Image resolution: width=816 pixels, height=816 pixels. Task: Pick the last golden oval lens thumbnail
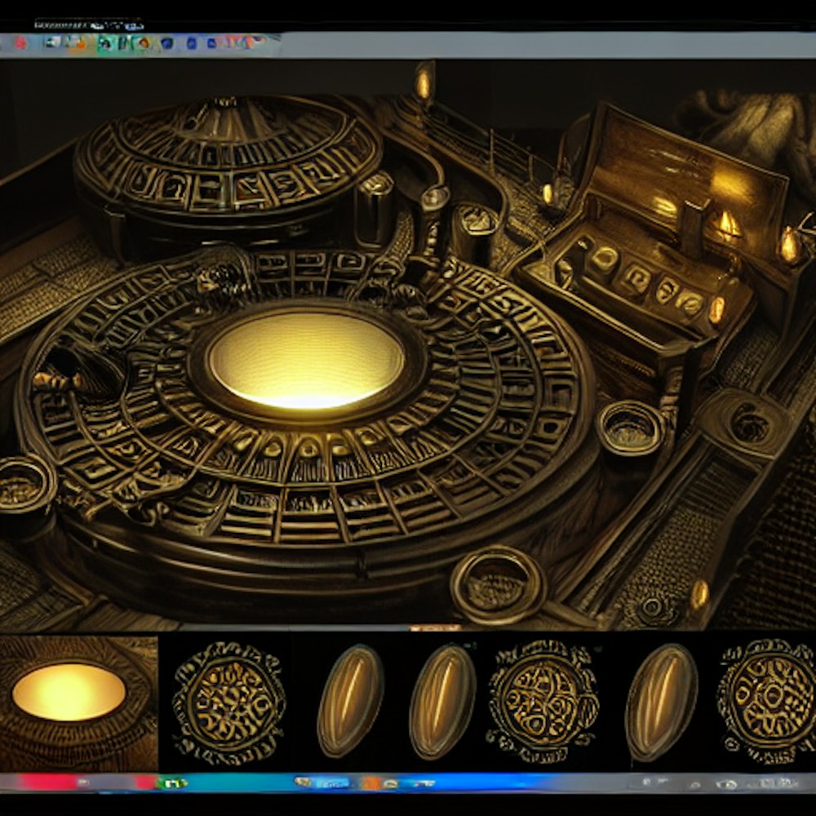click(661, 702)
